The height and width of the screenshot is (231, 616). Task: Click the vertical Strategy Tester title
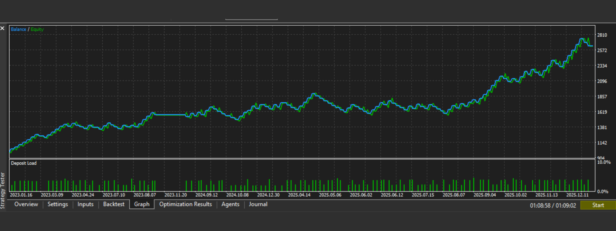(x=3, y=191)
